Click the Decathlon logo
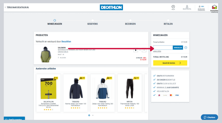The height and width of the screenshot is (123, 222). click(x=111, y=7)
